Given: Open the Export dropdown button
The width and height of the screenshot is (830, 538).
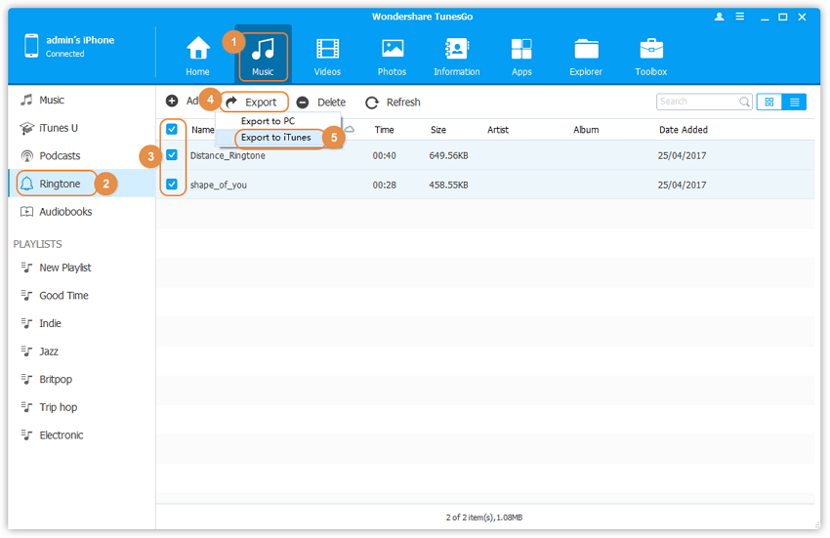Looking at the screenshot, I should 253,102.
